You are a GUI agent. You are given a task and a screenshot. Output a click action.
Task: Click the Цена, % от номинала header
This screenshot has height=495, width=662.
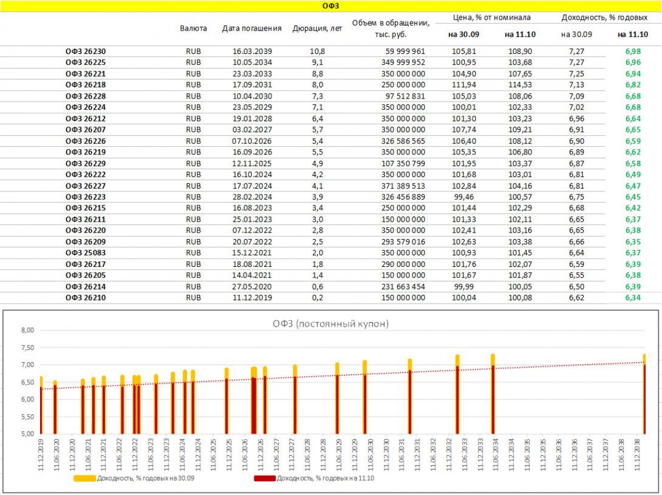click(x=491, y=17)
